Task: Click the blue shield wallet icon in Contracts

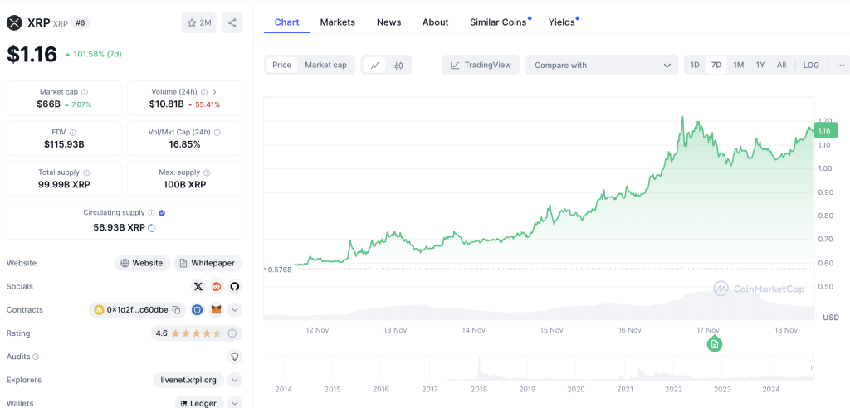Action: [198, 310]
